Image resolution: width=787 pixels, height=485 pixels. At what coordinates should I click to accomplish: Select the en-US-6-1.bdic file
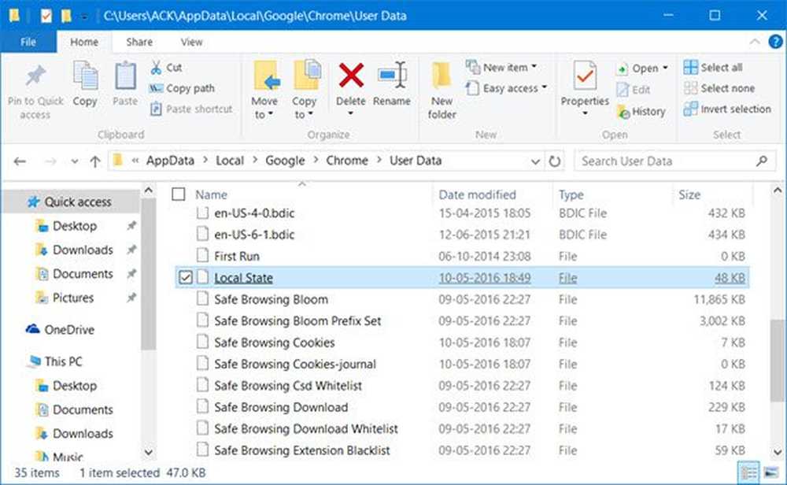(x=254, y=235)
